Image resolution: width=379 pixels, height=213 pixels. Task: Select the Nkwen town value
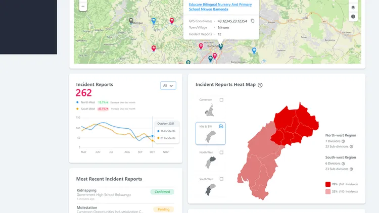coord(223,28)
